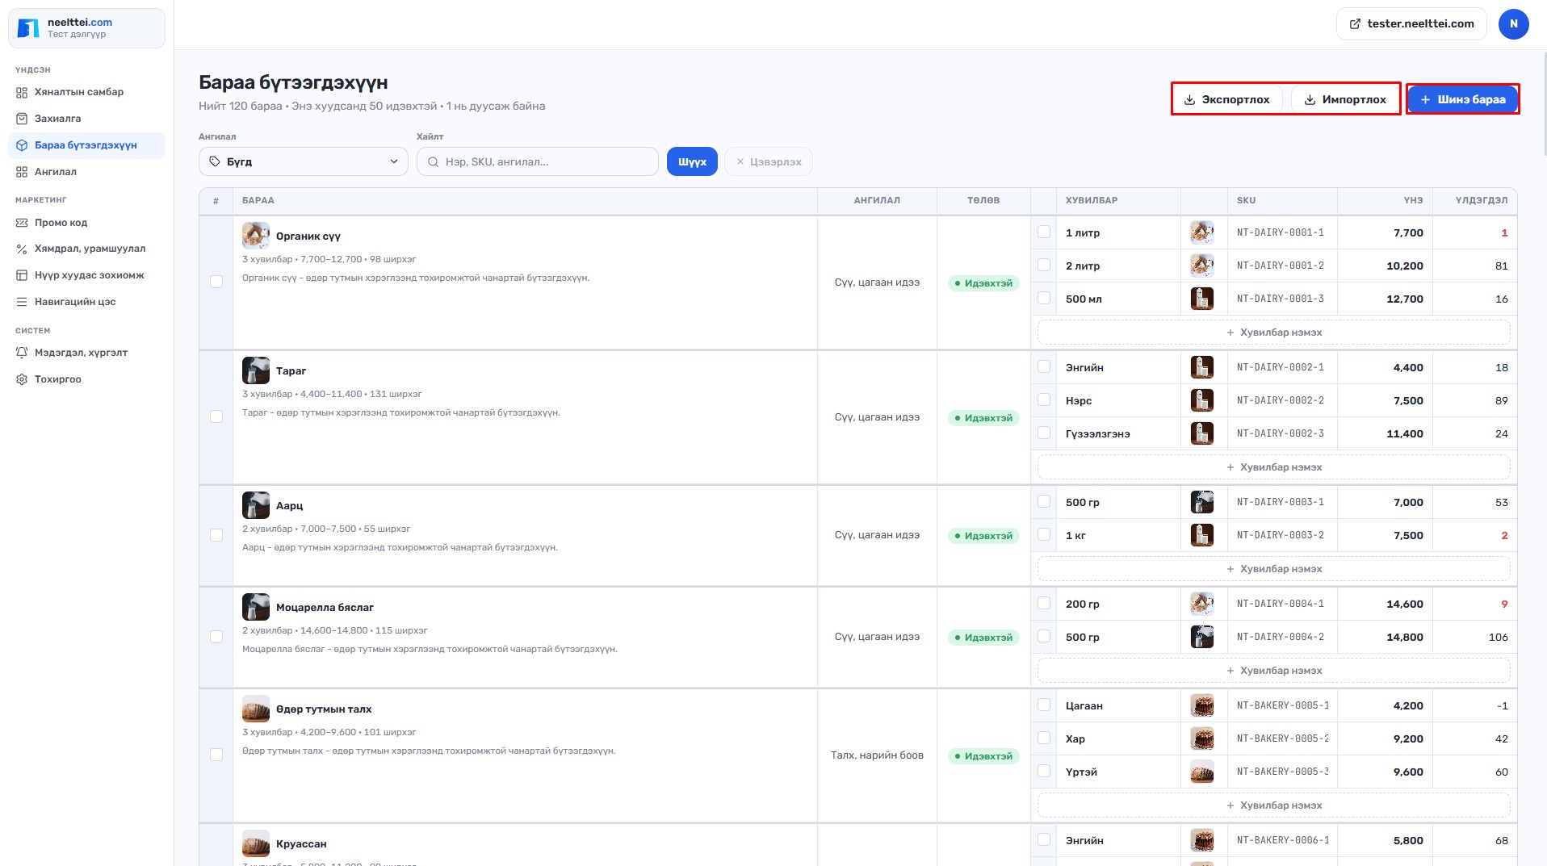Click the Шинэ бараа button
The image size is (1547, 866).
tap(1462, 99)
